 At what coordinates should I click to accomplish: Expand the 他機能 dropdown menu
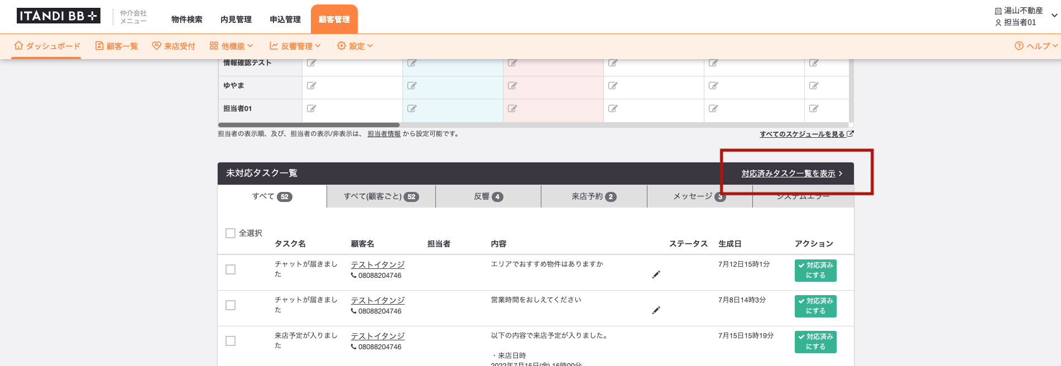[x=232, y=46]
